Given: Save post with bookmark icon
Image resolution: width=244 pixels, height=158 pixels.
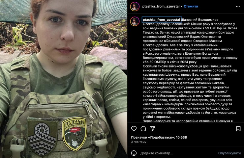Looking at the screenshot, I should (x=238, y=129).
